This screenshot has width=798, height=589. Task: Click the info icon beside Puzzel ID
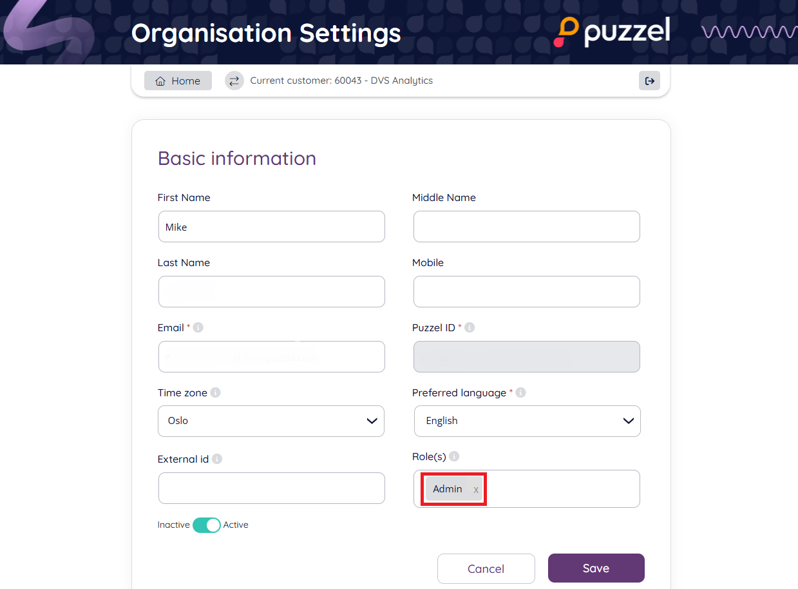tap(470, 327)
